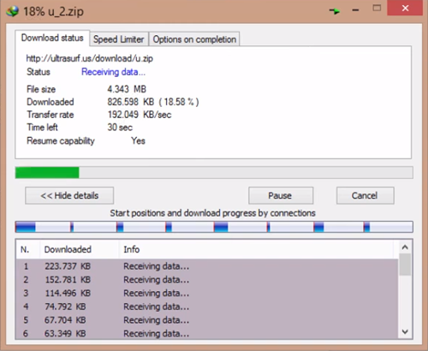
Task: Click the connections segment progress bar
Action: [214, 227]
